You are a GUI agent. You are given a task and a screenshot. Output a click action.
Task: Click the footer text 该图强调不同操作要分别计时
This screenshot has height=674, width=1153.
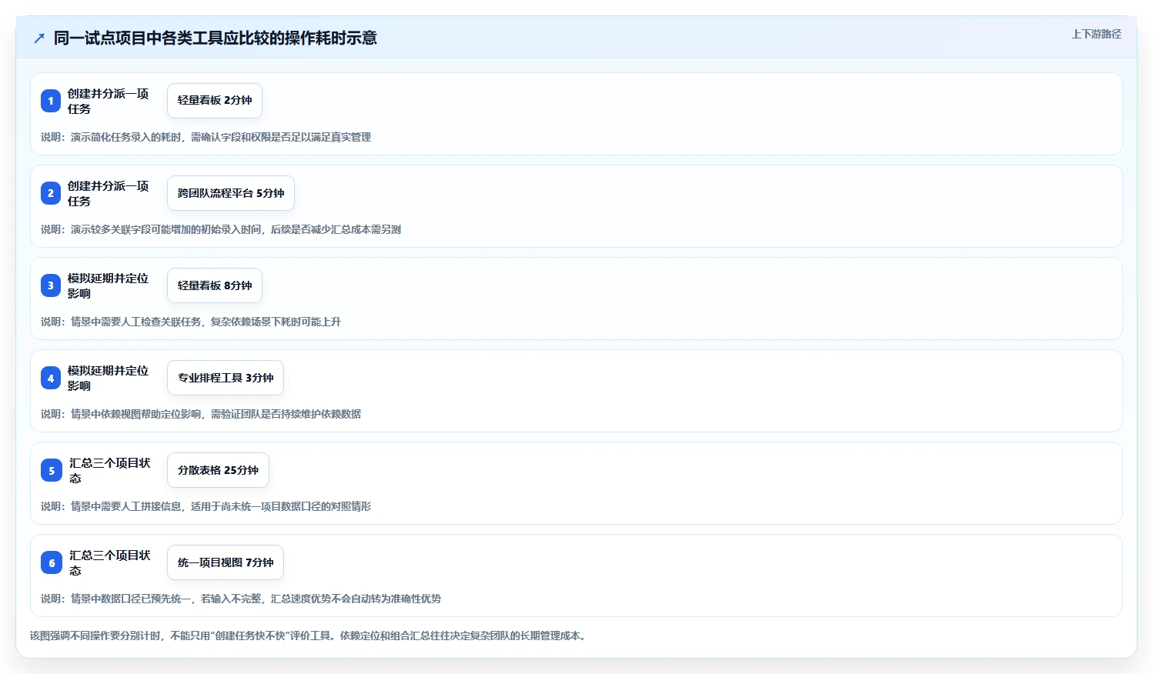click(309, 636)
